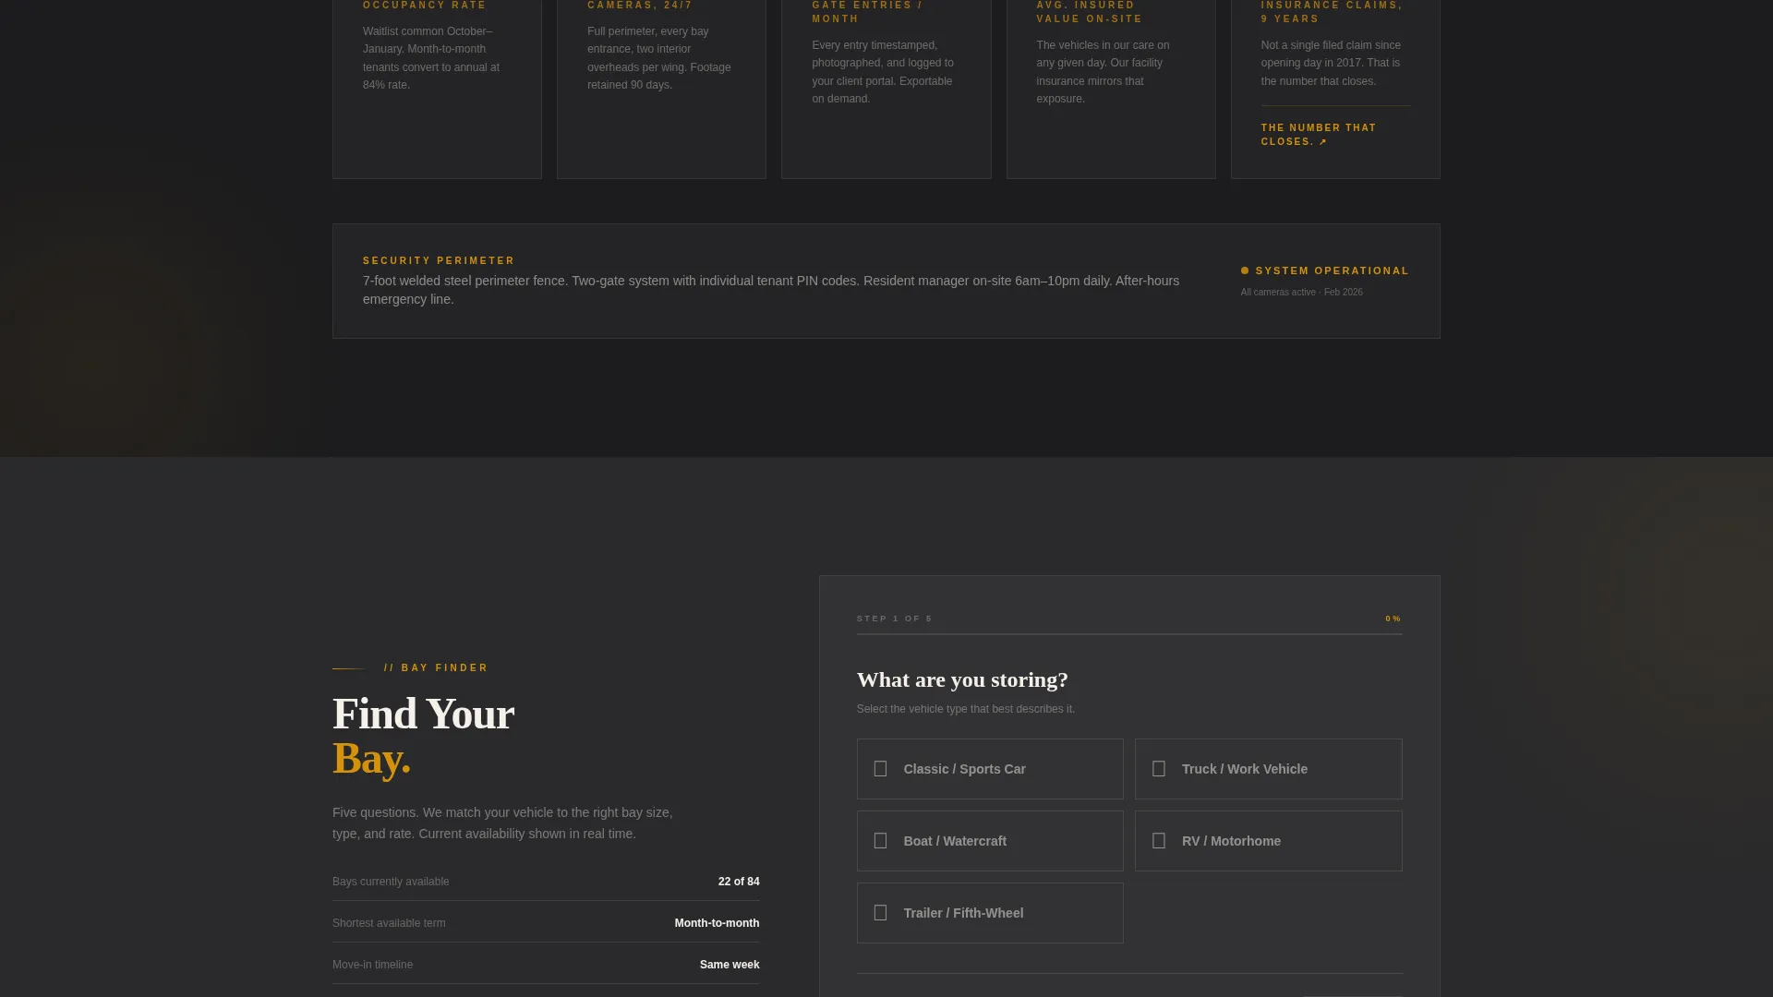Viewport: 1773px width, 997px height.
Task: Click the Boat / Watercraft icon
Action: (880, 841)
